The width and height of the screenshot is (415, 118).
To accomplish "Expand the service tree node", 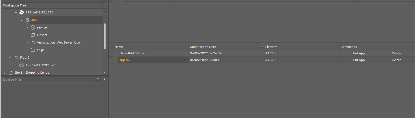I will click(x=27, y=27).
